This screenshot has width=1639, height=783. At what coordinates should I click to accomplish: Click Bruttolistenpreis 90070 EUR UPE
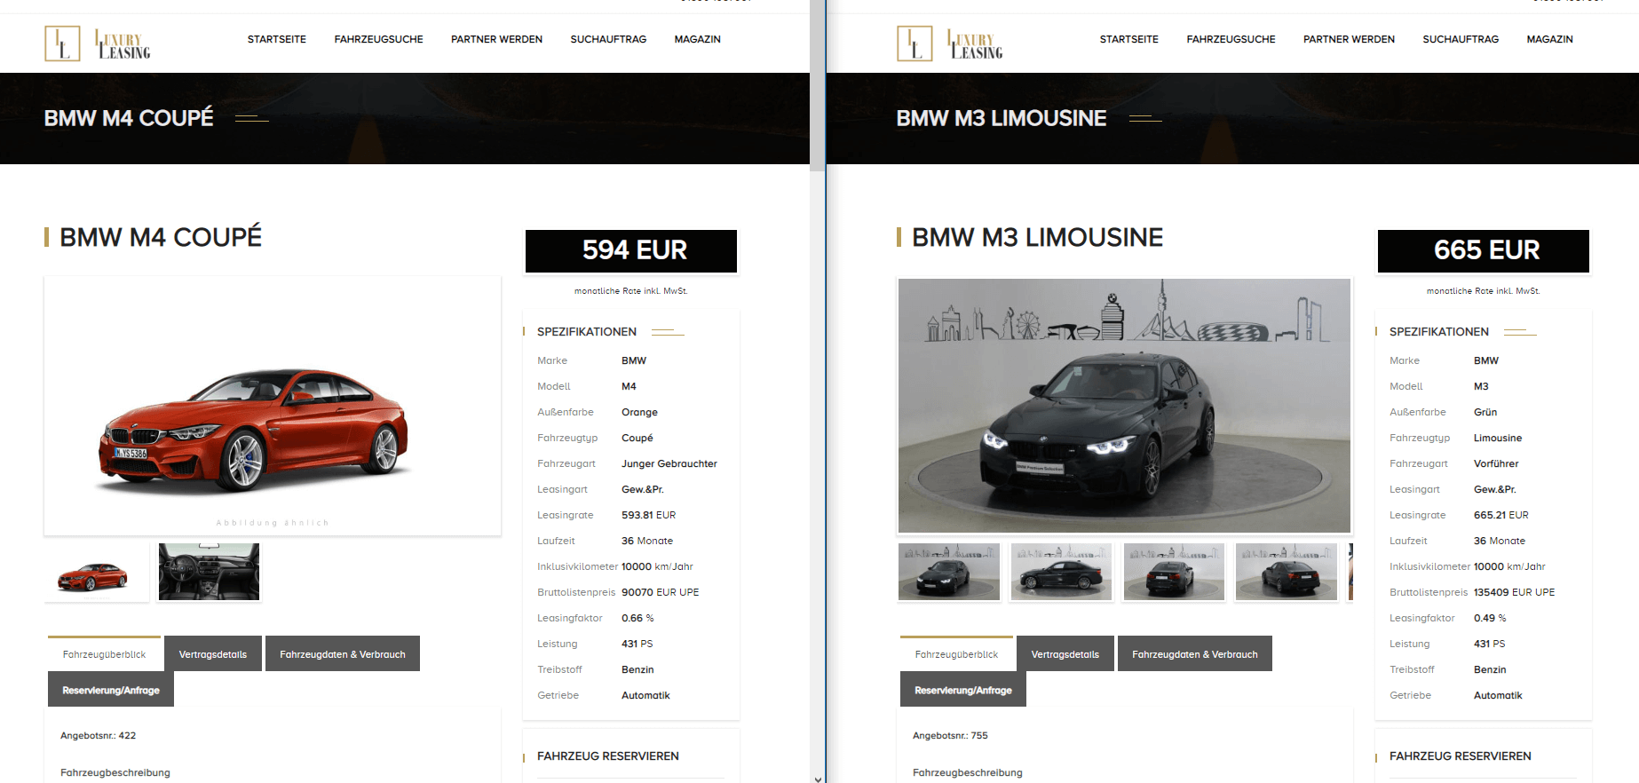[660, 592]
